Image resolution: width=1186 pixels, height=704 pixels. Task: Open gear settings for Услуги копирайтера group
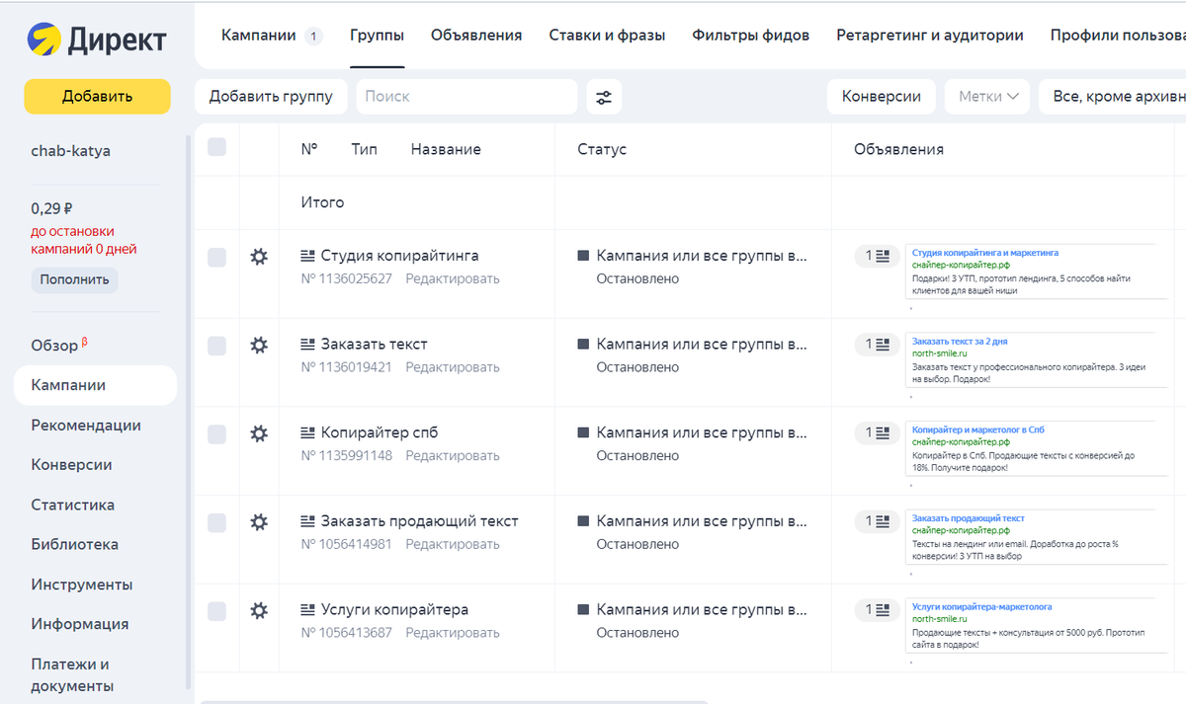259,610
